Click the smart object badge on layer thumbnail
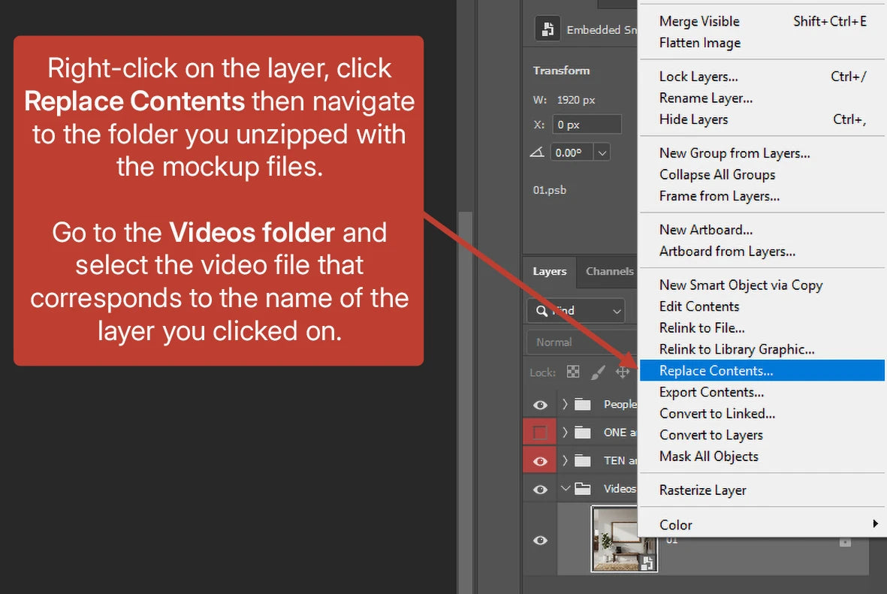Screen dimensions: 887x594 648,563
